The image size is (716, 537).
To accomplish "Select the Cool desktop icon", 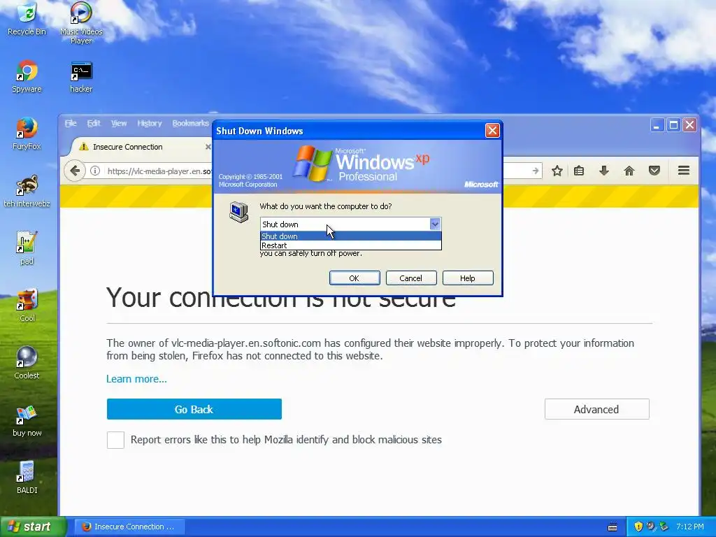I will coord(27,306).
